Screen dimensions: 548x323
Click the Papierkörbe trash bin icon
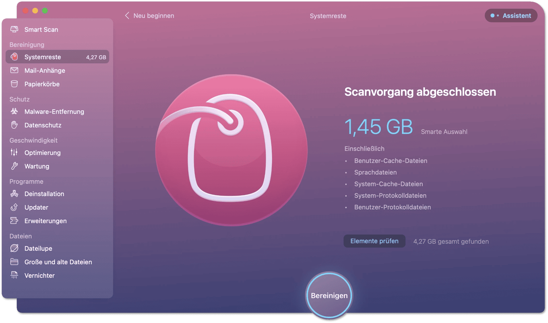(14, 84)
